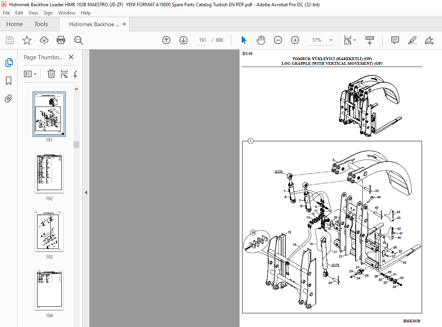Activate the Hand pan tool
The image size is (442, 327).
(261, 40)
